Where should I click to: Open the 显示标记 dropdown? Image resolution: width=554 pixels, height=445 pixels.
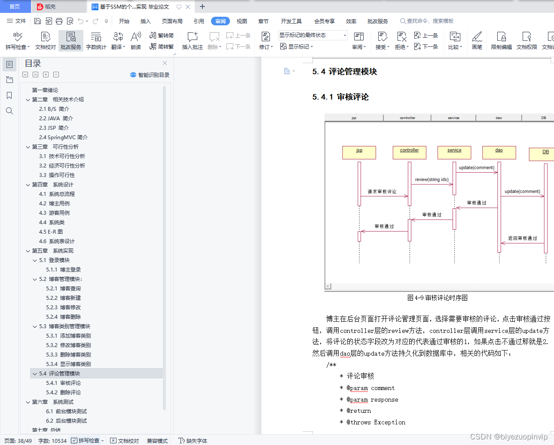(x=297, y=46)
